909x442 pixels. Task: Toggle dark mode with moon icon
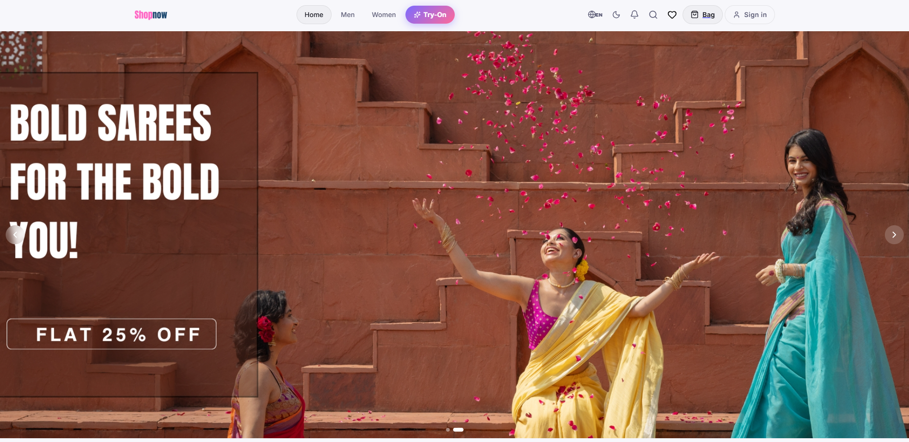616,15
